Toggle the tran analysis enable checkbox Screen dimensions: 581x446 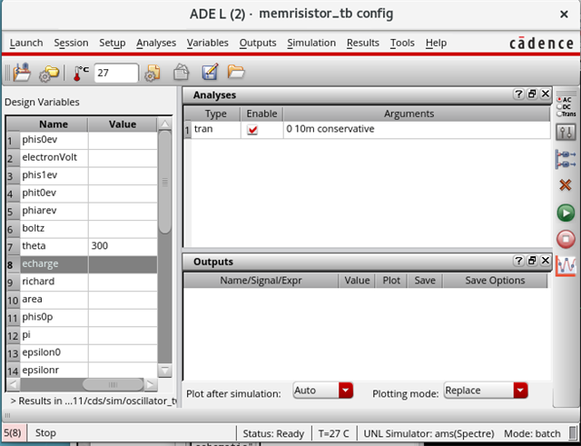pyautogui.click(x=252, y=130)
